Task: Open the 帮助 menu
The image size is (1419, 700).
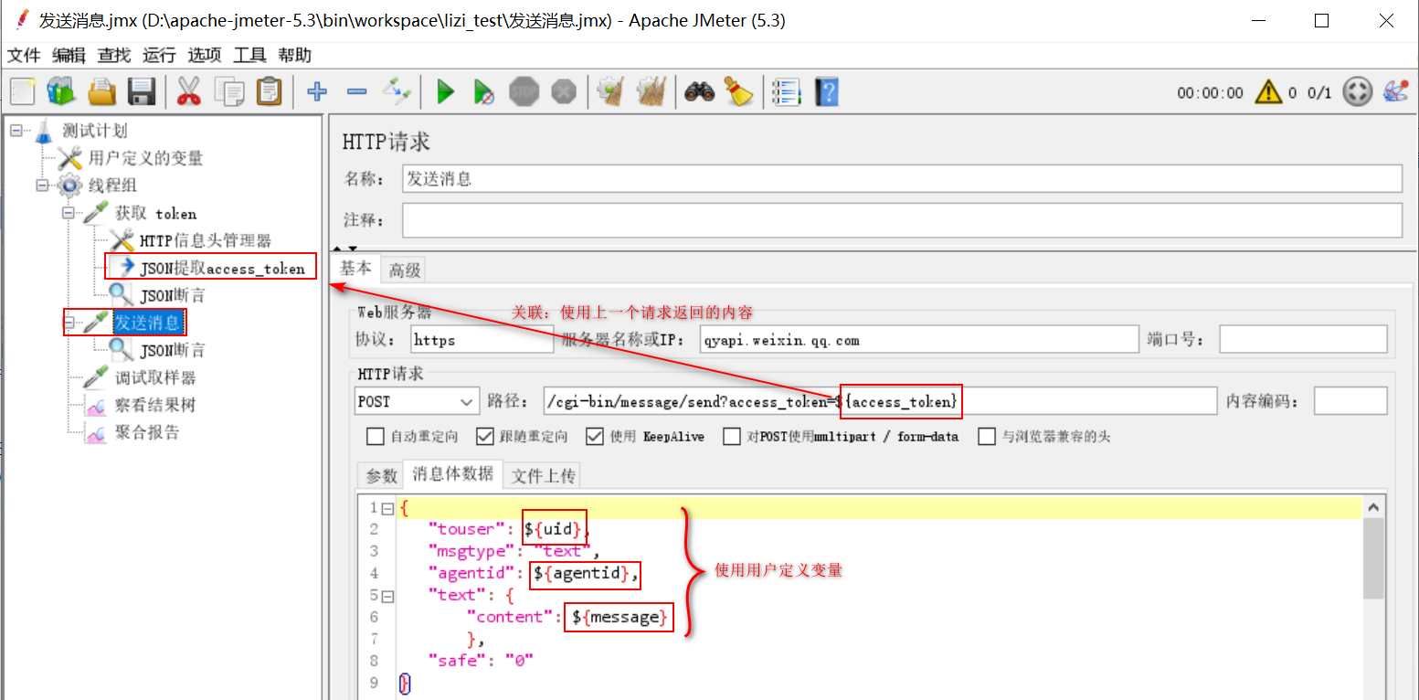Action: tap(294, 55)
